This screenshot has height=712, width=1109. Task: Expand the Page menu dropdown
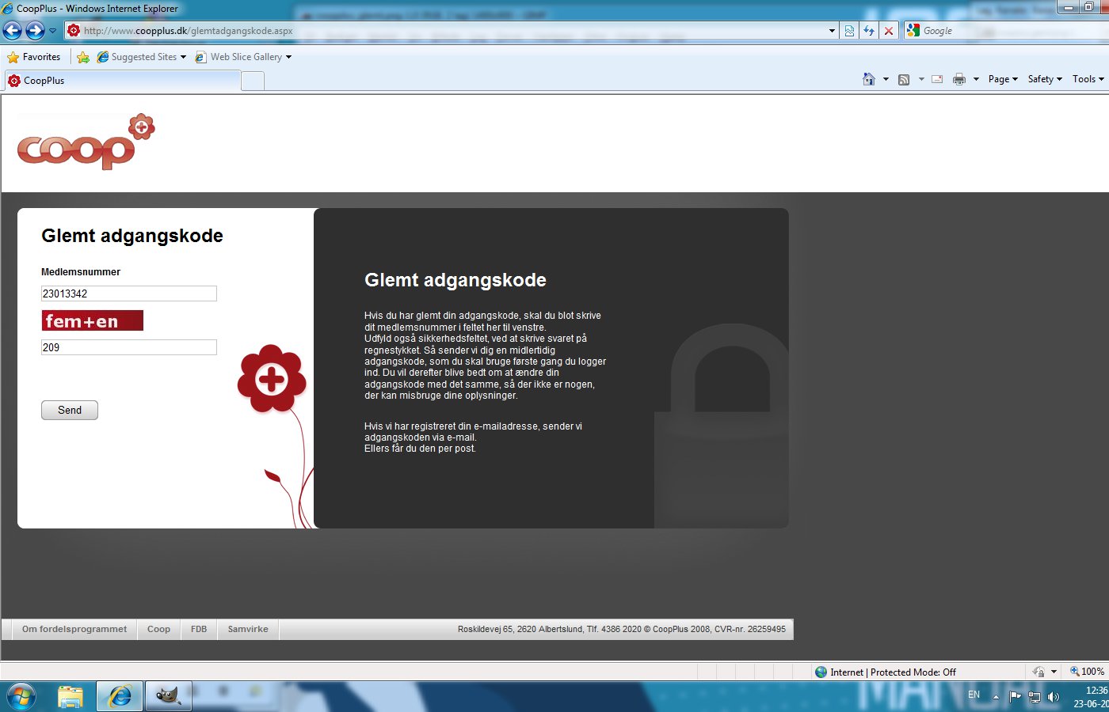point(1002,79)
